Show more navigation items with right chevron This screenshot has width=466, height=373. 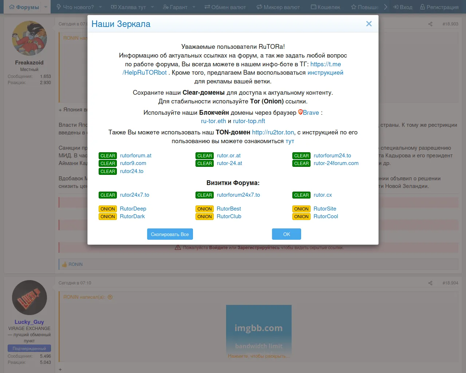386,7
